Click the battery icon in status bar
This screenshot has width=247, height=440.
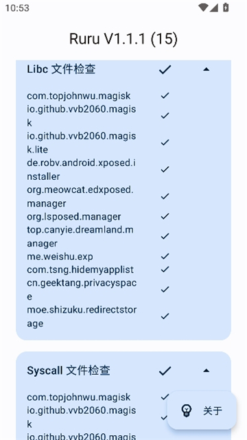(x=226, y=8)
